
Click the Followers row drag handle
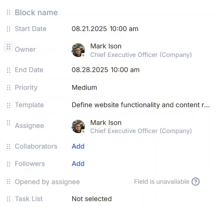9,164
